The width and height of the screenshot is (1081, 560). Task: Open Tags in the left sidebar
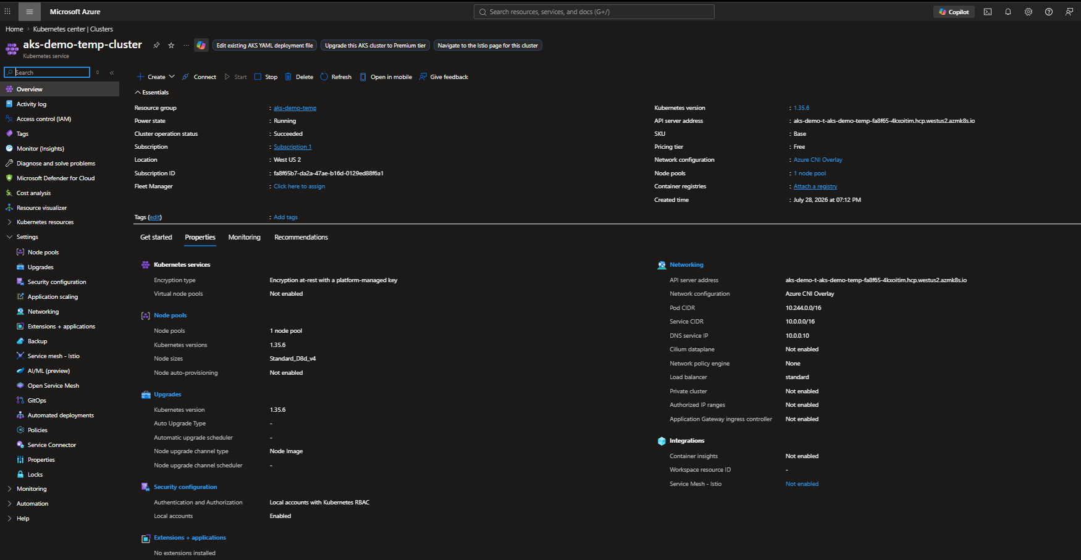click(22, 134)
